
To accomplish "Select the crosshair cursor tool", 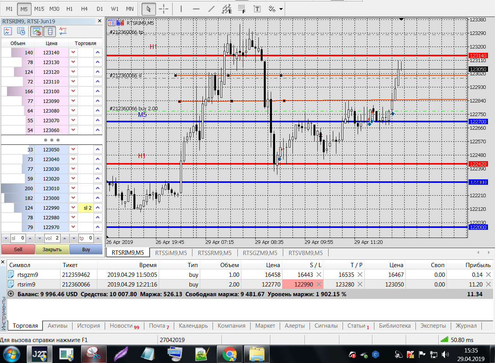I will (x=164, y=9).
